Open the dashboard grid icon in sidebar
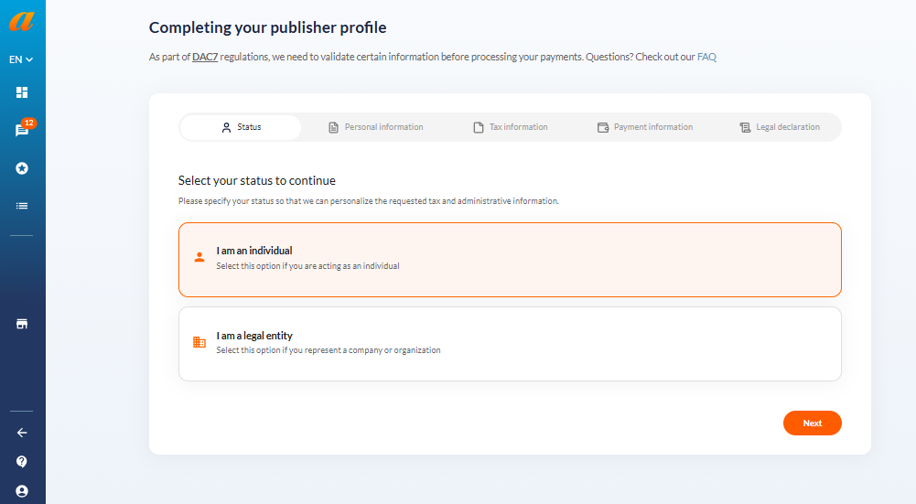 coord(22,92)
